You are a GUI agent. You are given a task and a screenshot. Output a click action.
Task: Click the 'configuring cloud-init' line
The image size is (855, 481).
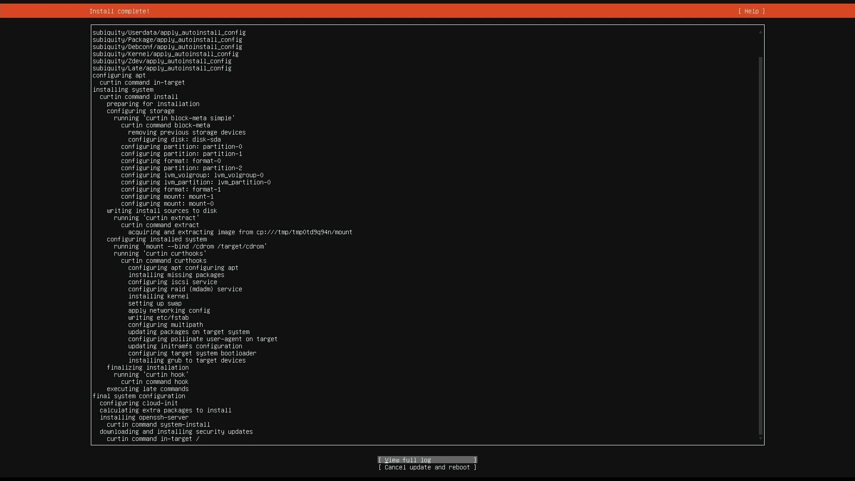click(138, 403)
